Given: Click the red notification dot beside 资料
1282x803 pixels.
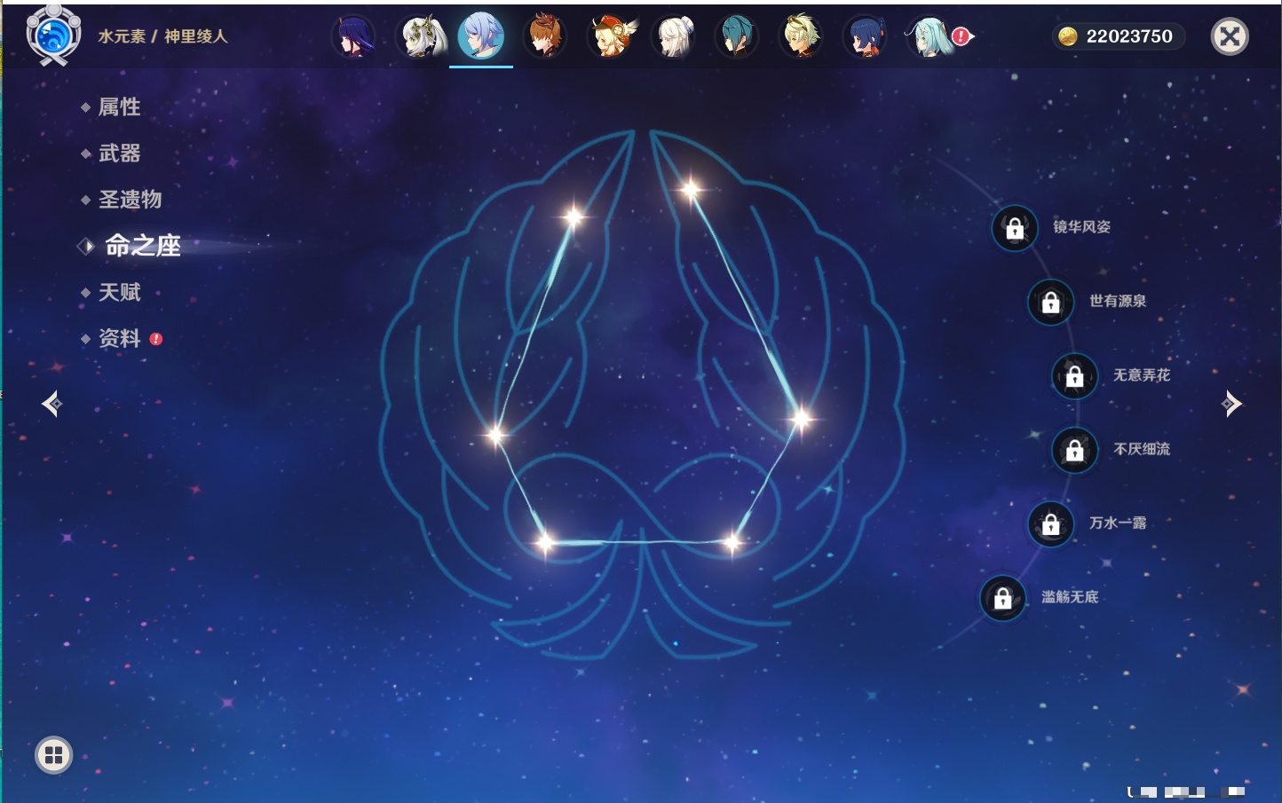Looking at the screenshot, I should click(x=156, y=339).
